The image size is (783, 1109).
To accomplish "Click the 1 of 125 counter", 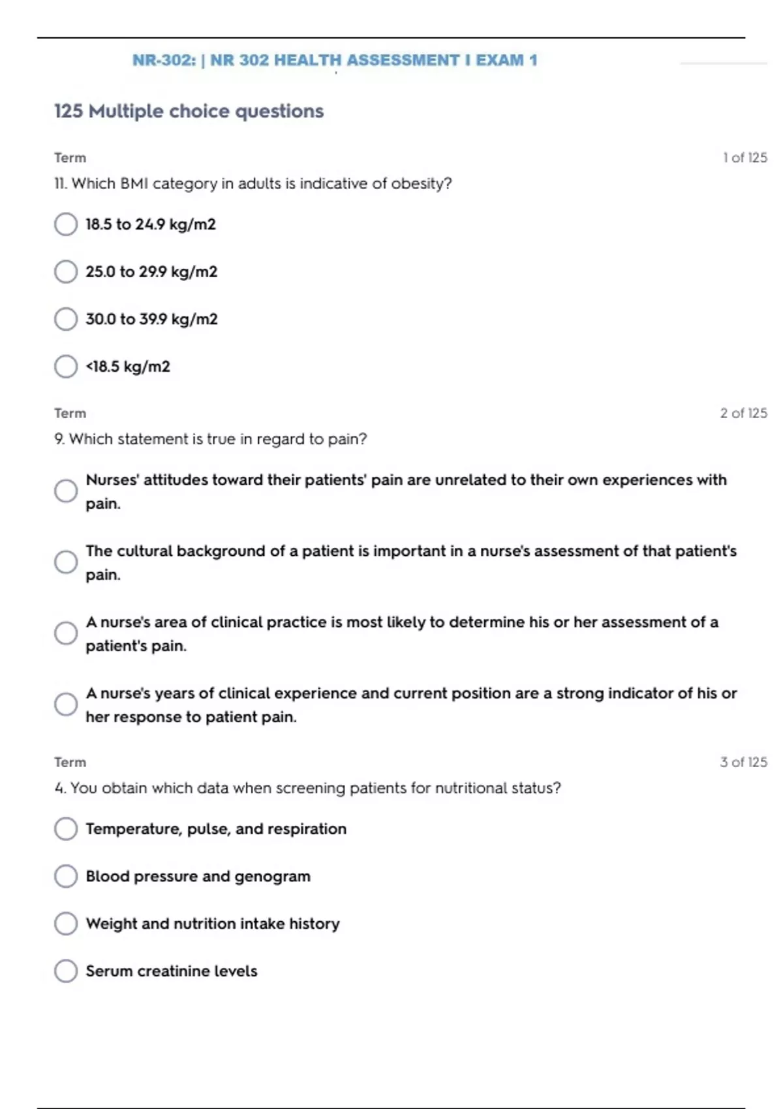I will coord(745,158).
